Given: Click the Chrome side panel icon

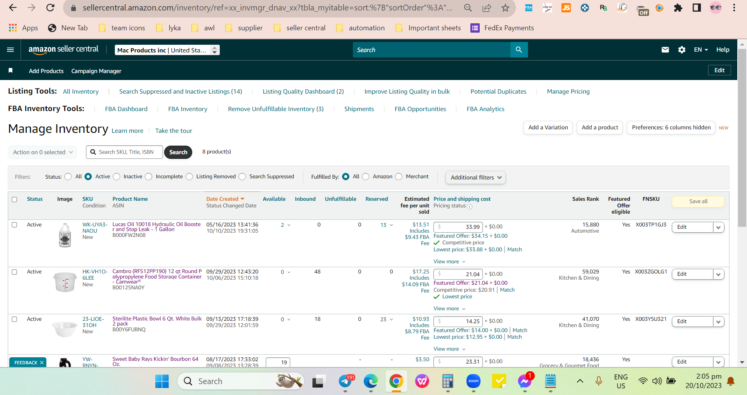Looking at the screenshot, I should click(x=697, y=8).
